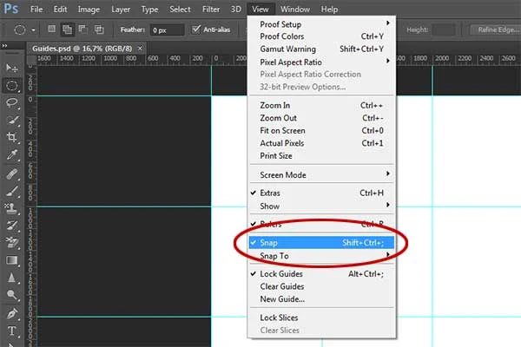Choose New selection mode icon

coord(51,29)
